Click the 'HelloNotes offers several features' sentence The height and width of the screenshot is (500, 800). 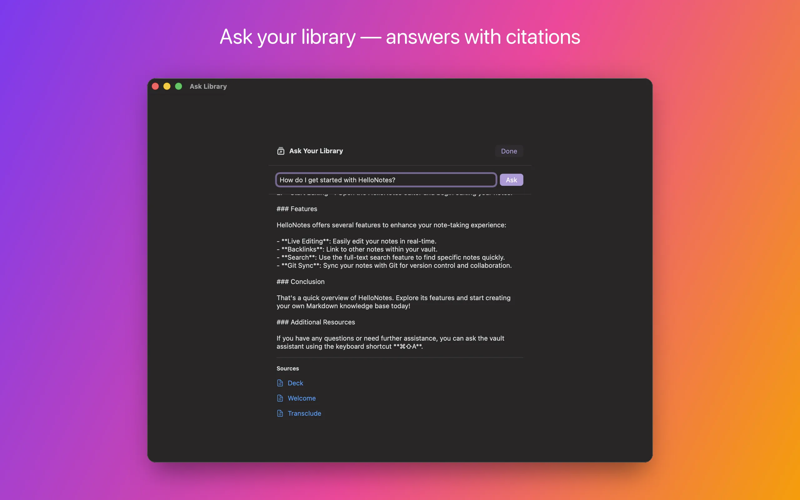[391, 225]
